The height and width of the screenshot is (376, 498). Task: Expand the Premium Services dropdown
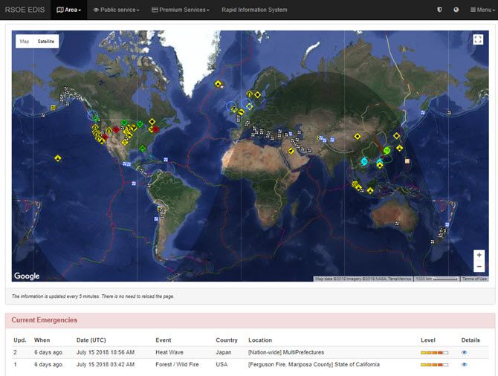tap(180, 10)
